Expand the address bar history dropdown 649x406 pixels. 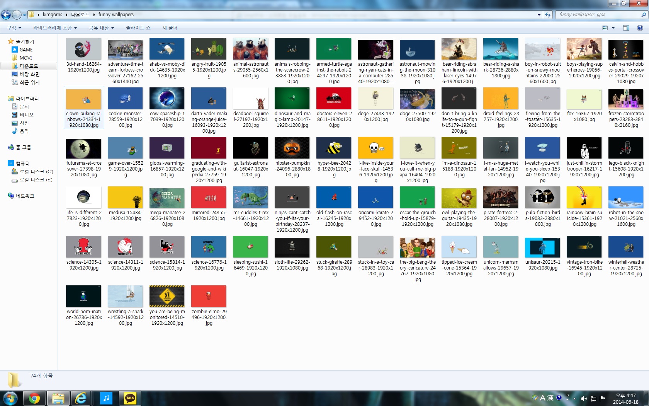(x=539, y=15)
